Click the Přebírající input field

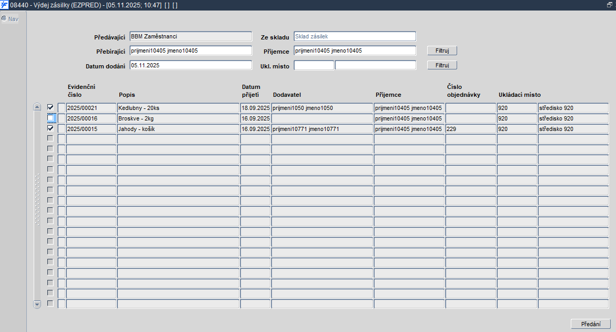[191, 51]
